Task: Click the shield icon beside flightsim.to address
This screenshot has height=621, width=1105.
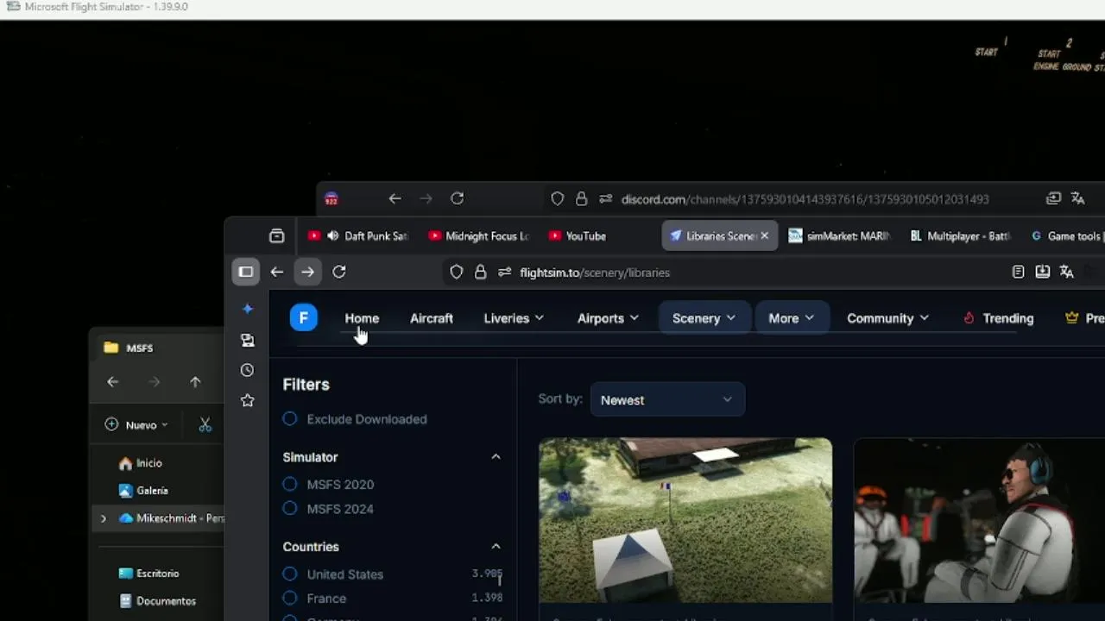Action: (457, 272)
